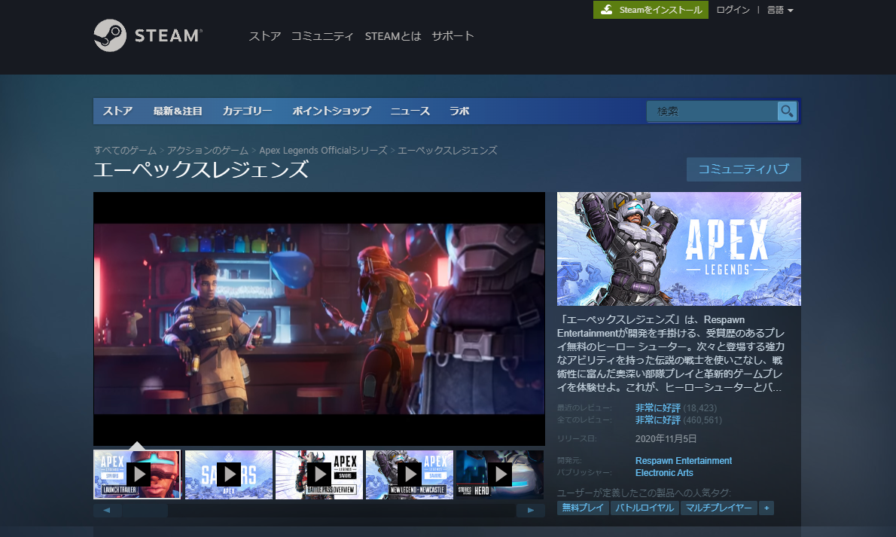Open STEAMとは in the top header
Viewport: 896px width, 537px height.
[x=392, y=36]
